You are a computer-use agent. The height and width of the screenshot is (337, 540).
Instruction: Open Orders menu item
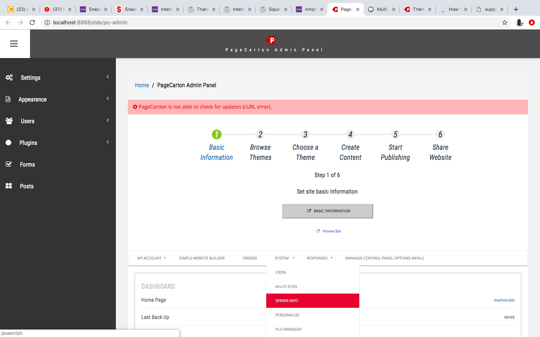(x=250, y=258)
